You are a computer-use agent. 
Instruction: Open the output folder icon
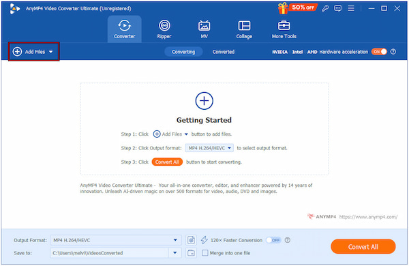[191, 252]
